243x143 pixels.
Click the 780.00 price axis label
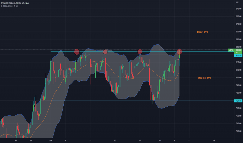[239, 93]
